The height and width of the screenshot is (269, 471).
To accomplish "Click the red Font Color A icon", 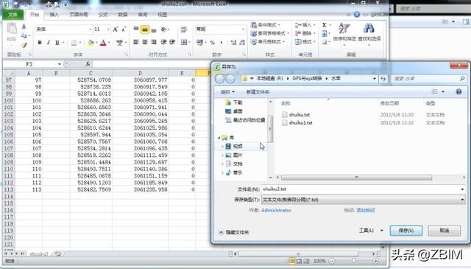I will 103,43.
